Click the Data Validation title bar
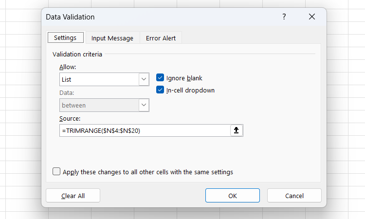 [146, 17]
